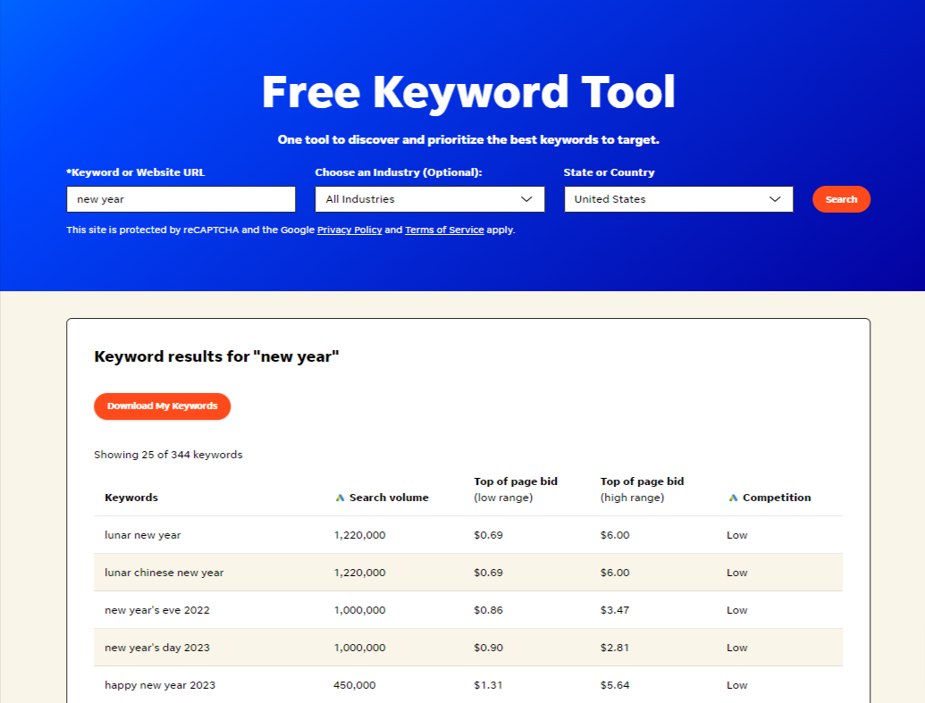Click the $3.47 high range bid
This screenshot has width=925, height=703.
click(x=615, y=610)
